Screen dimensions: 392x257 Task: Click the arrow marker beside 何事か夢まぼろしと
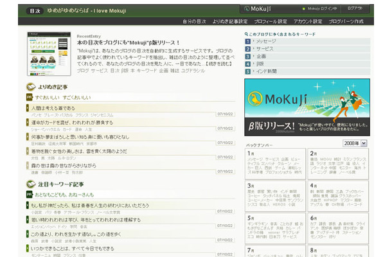(x=27, y=136)
